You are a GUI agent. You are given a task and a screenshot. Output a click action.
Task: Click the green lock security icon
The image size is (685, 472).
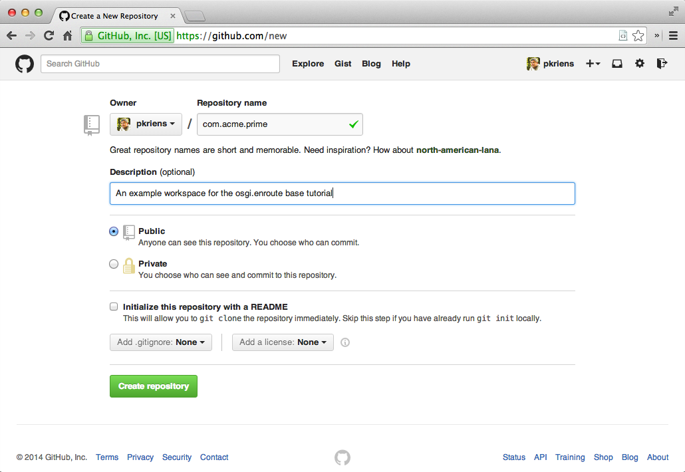88,36
